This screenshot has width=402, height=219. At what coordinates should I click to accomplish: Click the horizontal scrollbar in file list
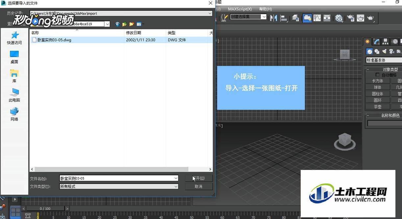tap(111, 169)
